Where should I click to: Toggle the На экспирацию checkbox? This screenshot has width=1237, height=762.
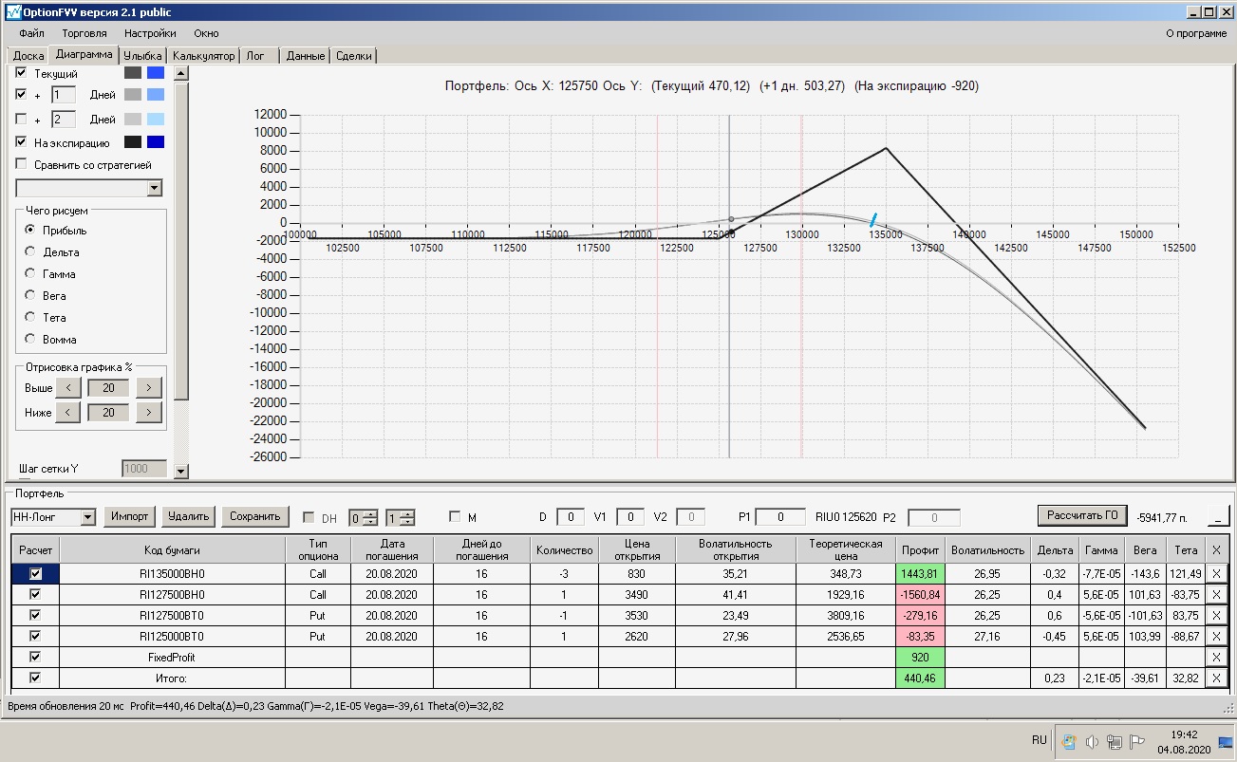point(22,142)
